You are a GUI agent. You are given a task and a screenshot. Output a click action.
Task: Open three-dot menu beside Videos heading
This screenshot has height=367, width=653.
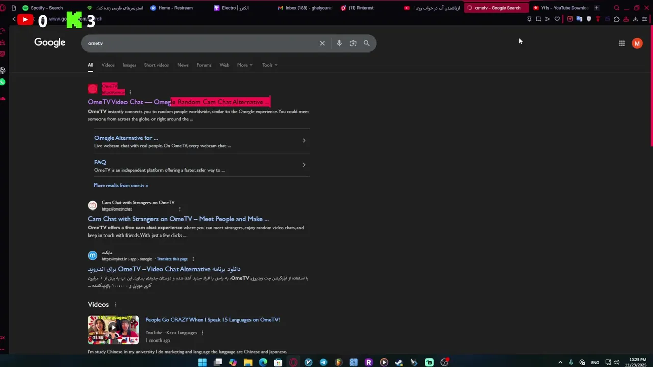(115, 305)
